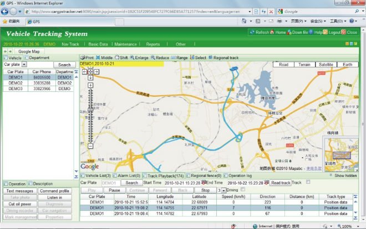Click the overview minimap thumbnail

tap(341, 154)
